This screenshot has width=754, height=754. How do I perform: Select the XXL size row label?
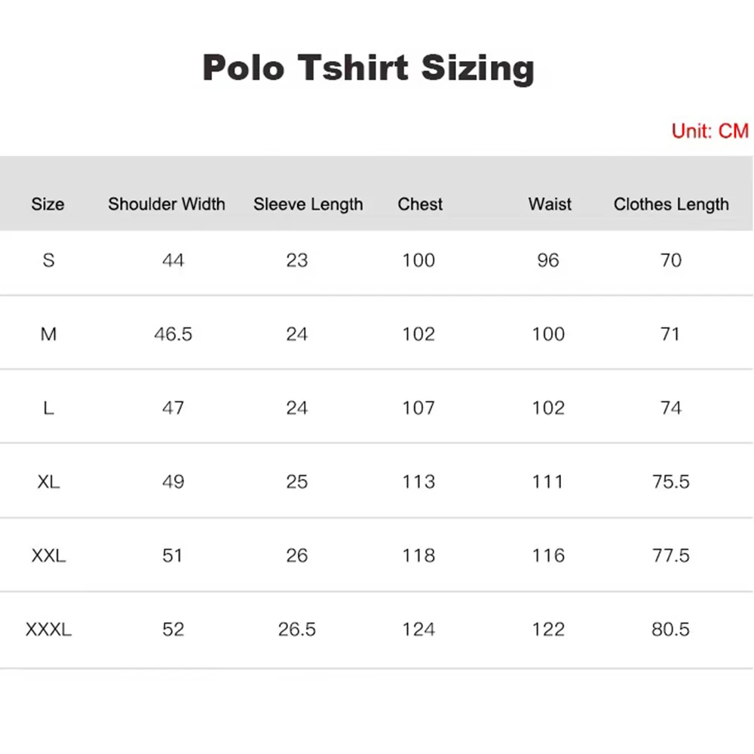(x=48, y=556)
